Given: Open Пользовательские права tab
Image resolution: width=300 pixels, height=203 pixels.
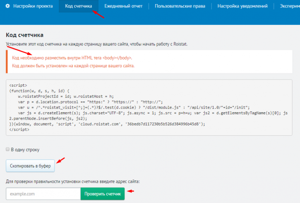Looking at the screenshot, I should pyautogui.click(x=180, y=6).
